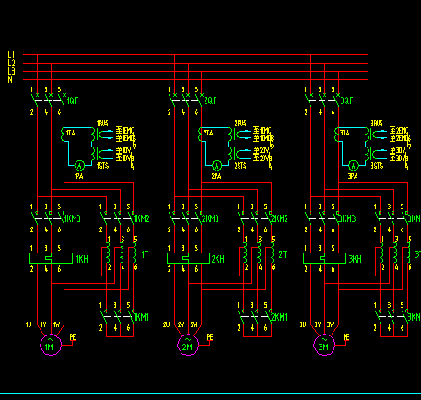Screen dimensions: 421x400
Task: Click the PE label beside motor 3M
Action: pyautogui.click(x=346, y=337)
